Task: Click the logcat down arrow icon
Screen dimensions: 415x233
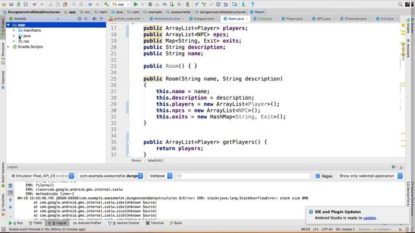Action: point(10,207)
